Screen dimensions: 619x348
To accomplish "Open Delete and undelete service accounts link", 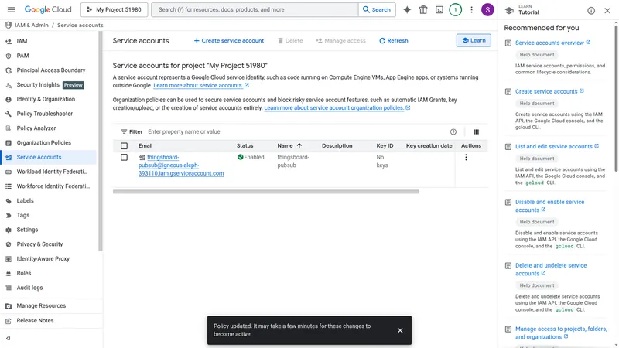I will pos(551,269).
